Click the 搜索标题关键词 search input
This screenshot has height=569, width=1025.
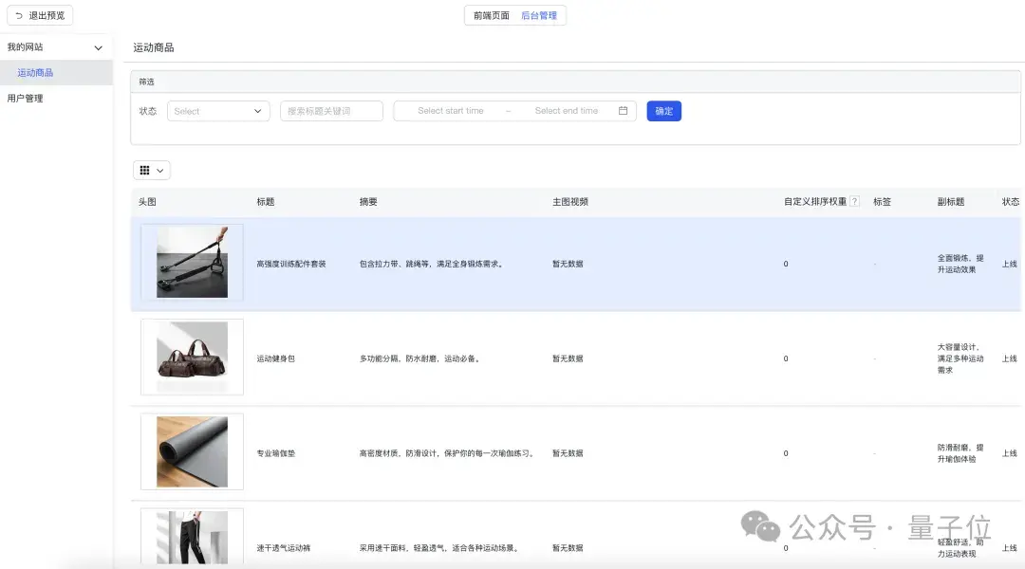coord(330,110)
